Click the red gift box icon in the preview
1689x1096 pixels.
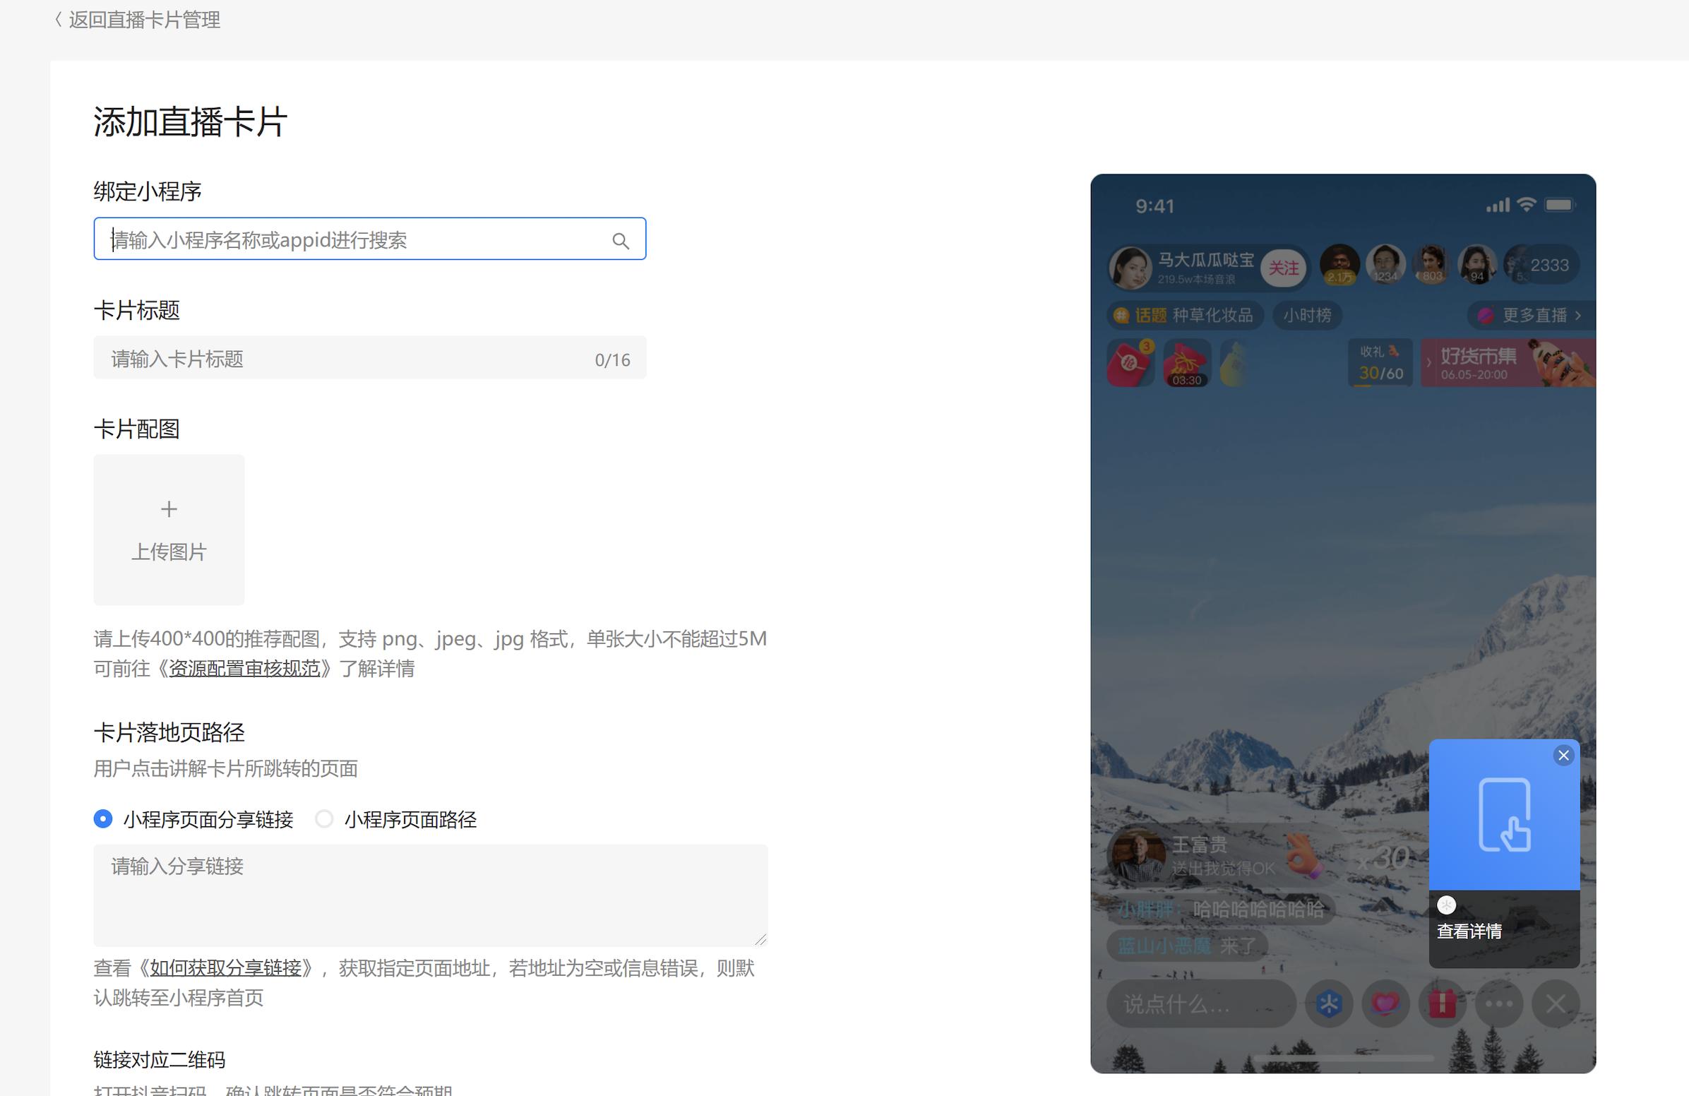click(x=1442, y=1003)
